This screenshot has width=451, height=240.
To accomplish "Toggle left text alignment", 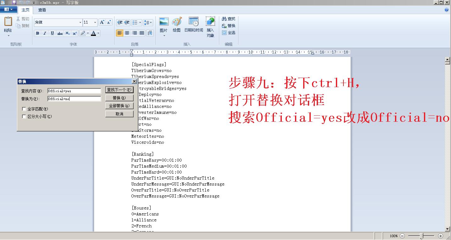I will pos(120,33).
